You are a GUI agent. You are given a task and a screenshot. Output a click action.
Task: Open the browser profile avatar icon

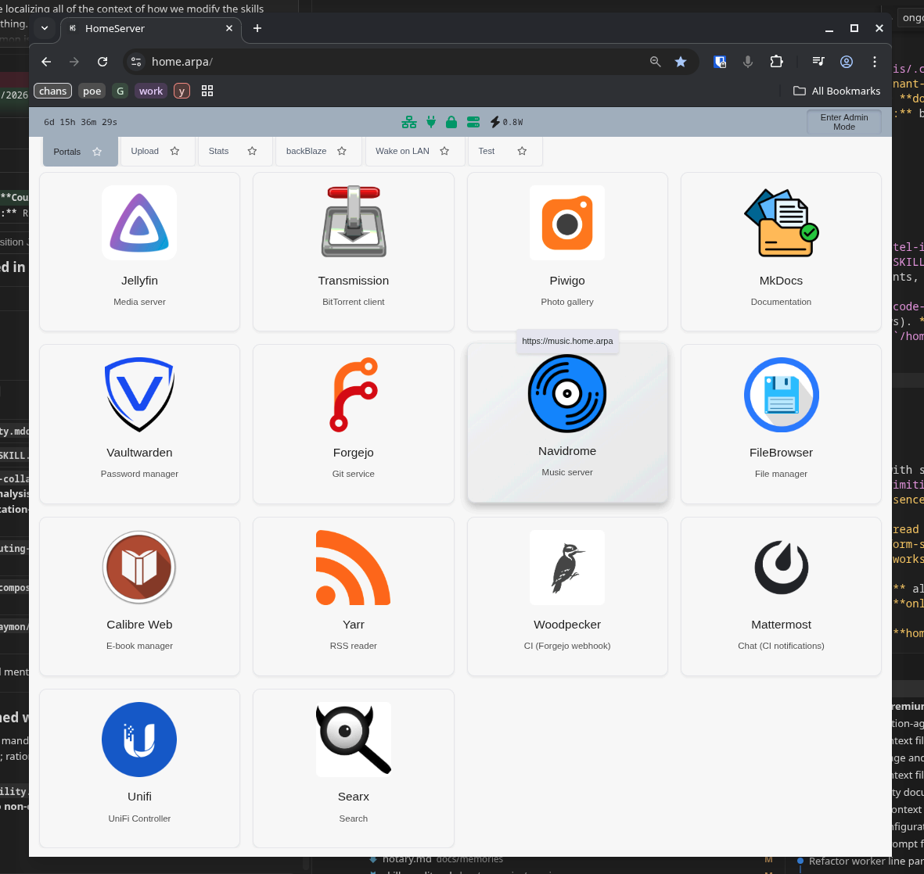pyautogui.click(x=847, y=61)
